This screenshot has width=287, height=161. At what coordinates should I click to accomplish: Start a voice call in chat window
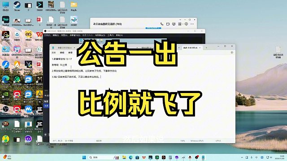tap(162, 24)
